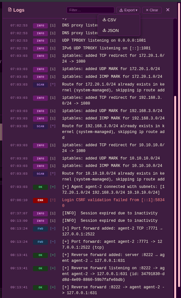Select text UDP TPROXY listening on 0.0.0.0:1081
Viewport: 181px width, 298px height.
[104, 40]
